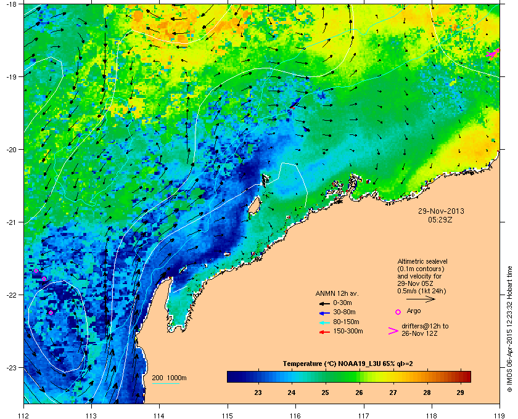The width and height of the screenshot is (518, 419).
Task: Click the vertical IMOS copyright timestamp text
Action: [509, 330]
